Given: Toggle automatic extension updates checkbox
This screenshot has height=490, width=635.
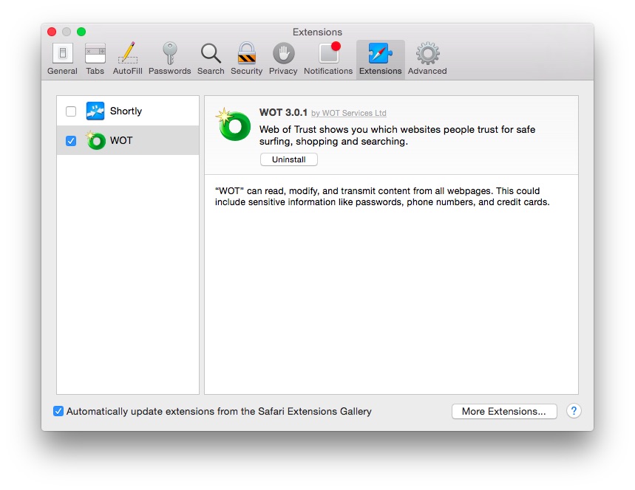Looking at the screenshot, I should point(58,411).
